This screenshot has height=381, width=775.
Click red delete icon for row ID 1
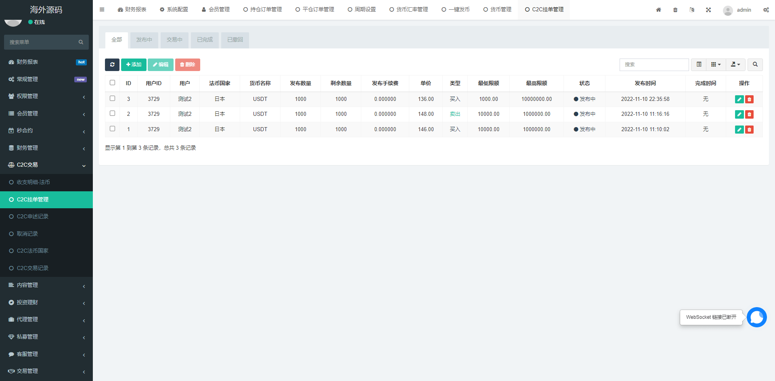pos(749,130)
